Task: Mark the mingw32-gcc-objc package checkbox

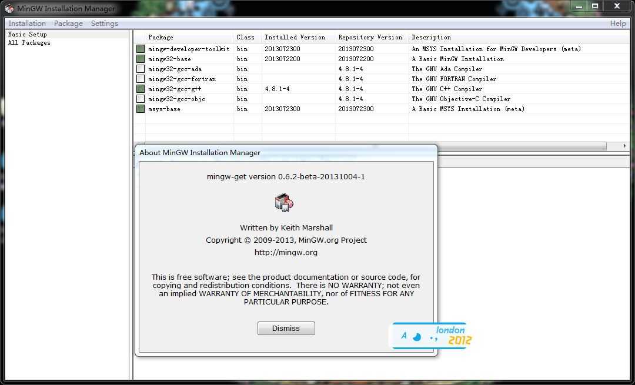Action: (x=141, y=99)
